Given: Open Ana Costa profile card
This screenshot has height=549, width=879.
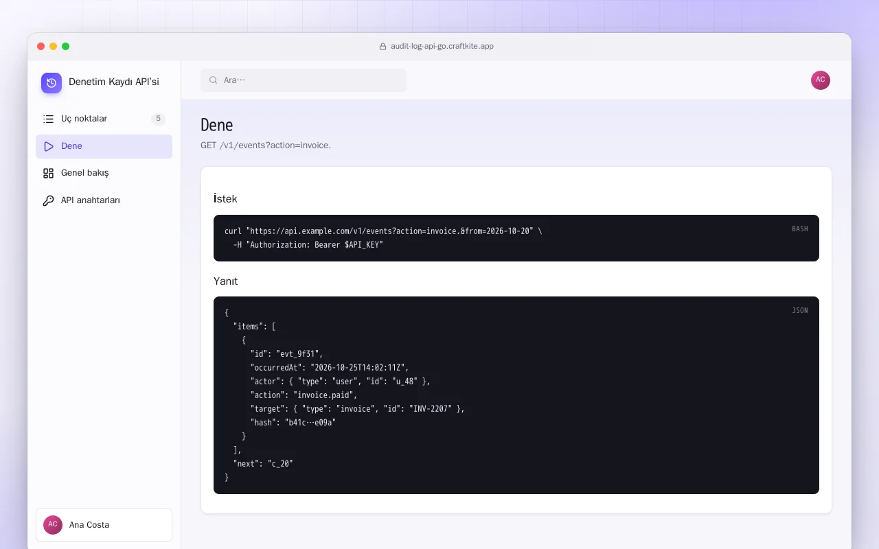Looking at the screenshot, I should pos(104,525).
